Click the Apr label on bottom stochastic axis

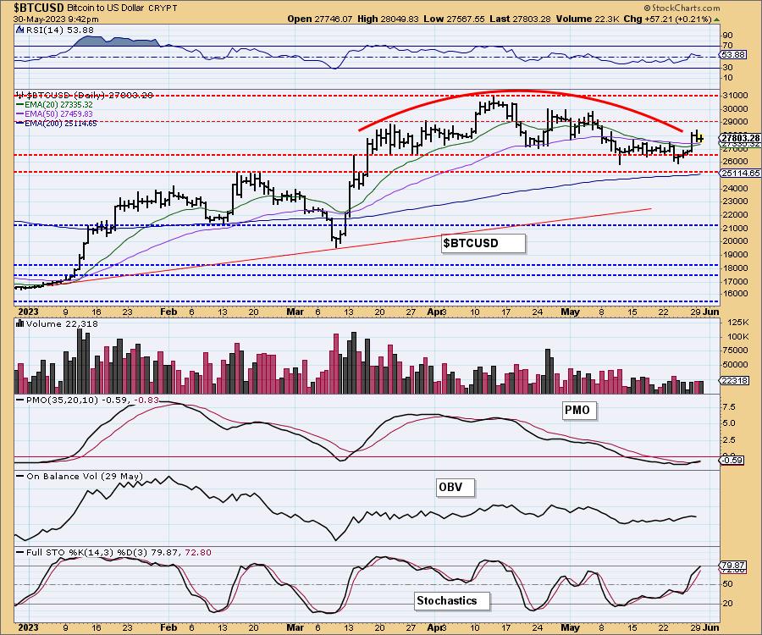[436, 627]
